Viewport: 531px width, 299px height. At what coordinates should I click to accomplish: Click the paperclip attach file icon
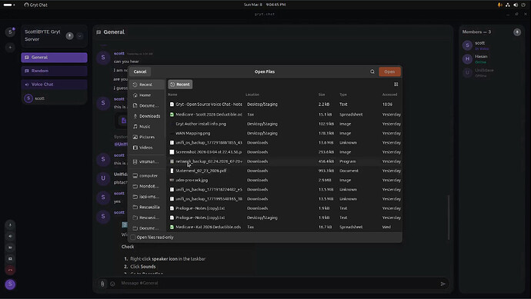(x=102, y=284)
